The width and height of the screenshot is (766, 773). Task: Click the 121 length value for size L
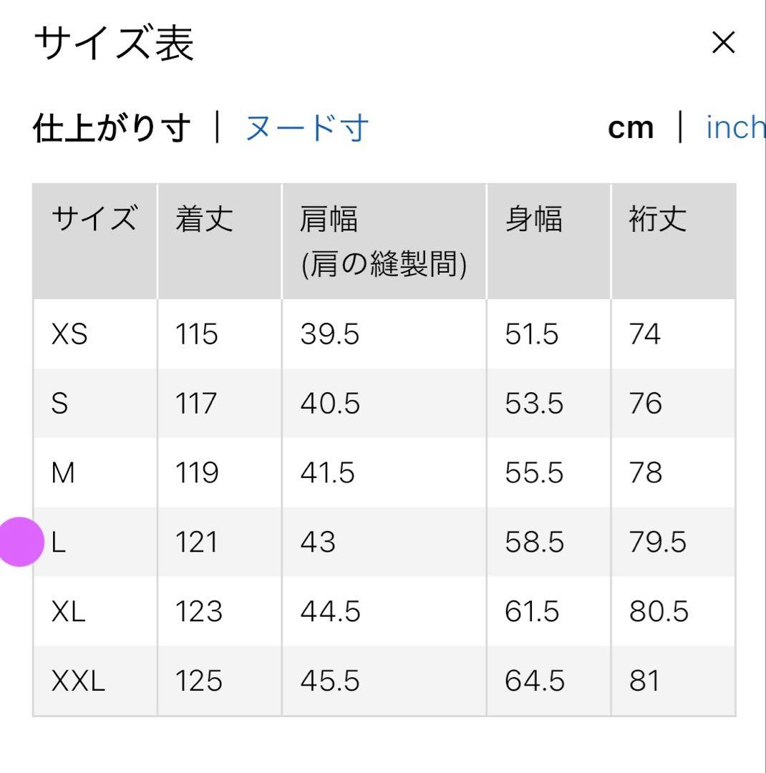(x=197, y=542)
